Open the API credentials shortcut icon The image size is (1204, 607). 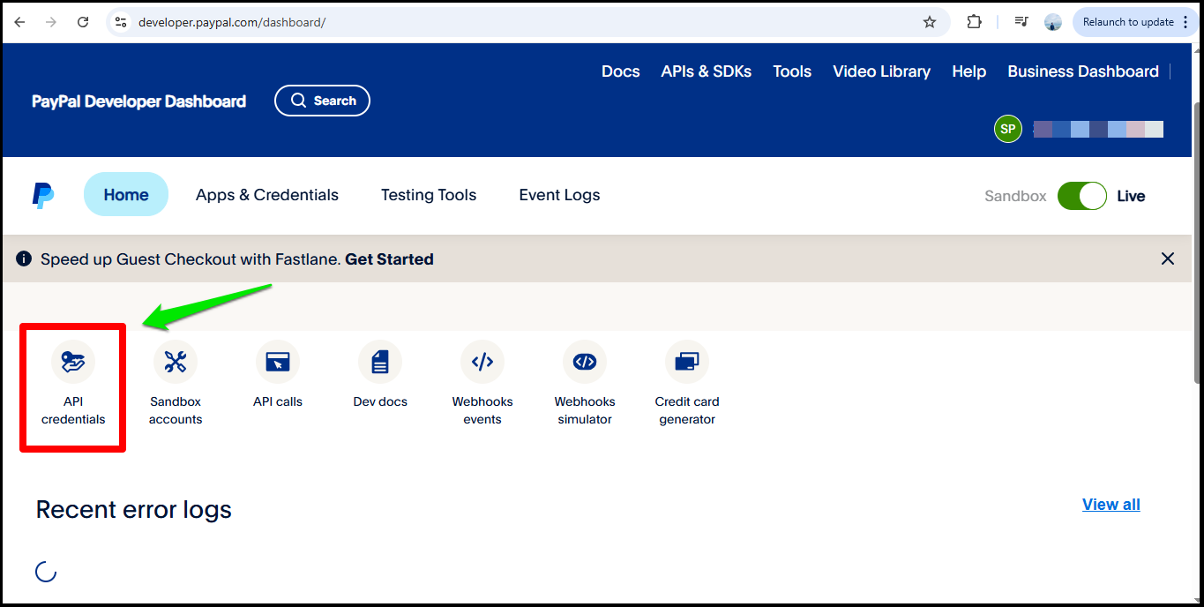coord(73,362)
